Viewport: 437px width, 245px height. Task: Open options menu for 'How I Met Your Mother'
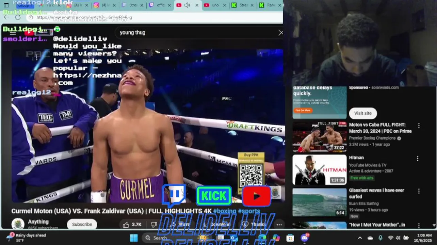tap(419, 226)
